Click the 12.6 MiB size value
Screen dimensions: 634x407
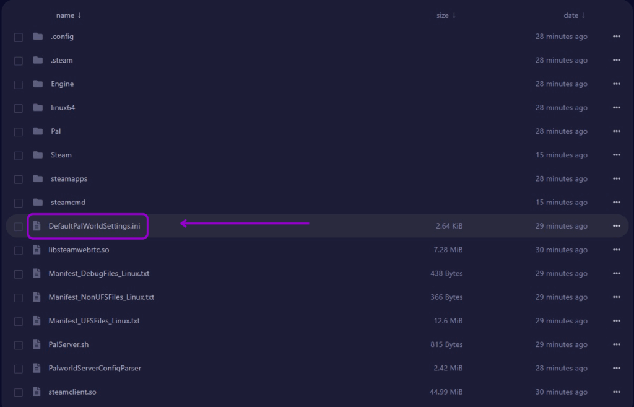click(448, 321)
